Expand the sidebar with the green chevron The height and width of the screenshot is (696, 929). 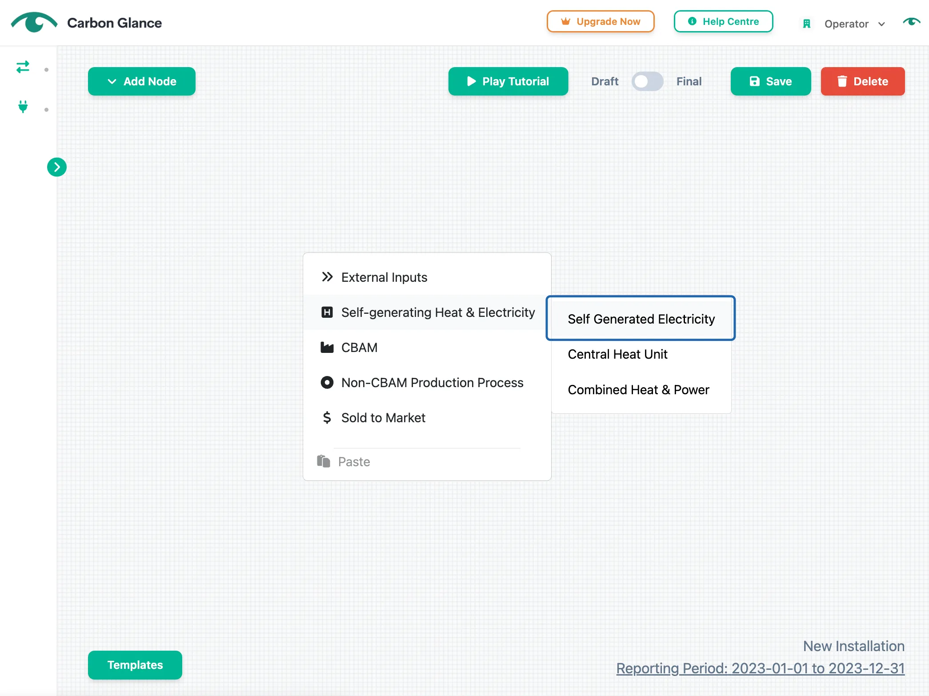click(x=57, y=167)
